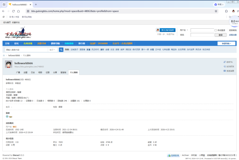Viewport: 239px width, 160px height.
Task: Open a new browser tab
Action: click(x=36, y=4)
